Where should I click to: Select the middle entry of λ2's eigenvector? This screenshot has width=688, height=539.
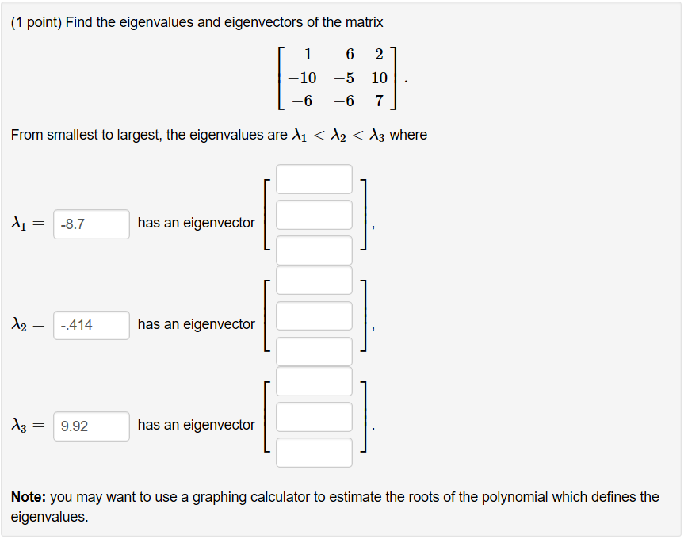pyautogui.click(x=313, y=315)
